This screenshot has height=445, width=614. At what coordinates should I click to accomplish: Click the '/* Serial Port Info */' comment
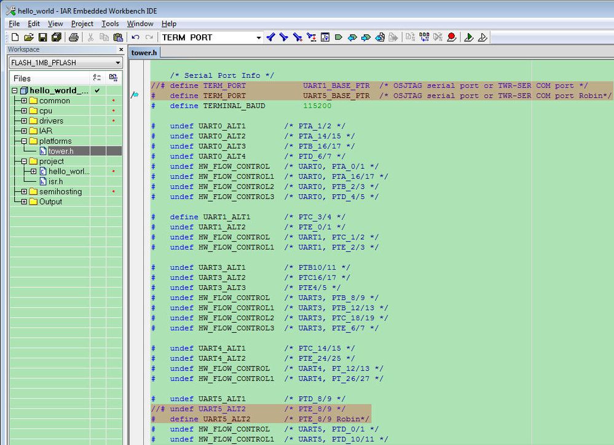(x=222, y=75)
